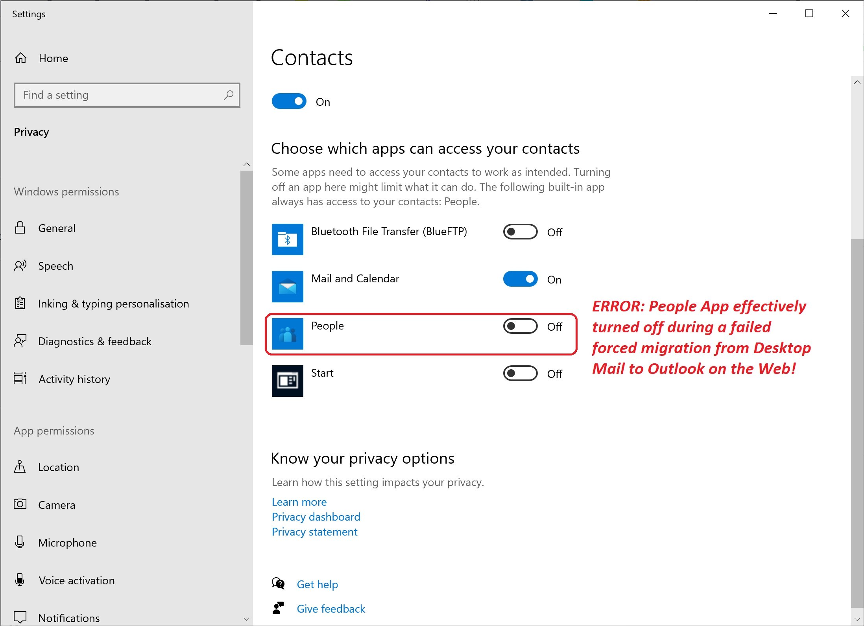Open the Bluetooth File Transfer app icon
Screen dimensions: 864x626
click(287, 239)
